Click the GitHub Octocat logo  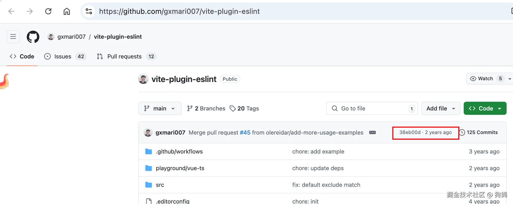pos(33,37)
